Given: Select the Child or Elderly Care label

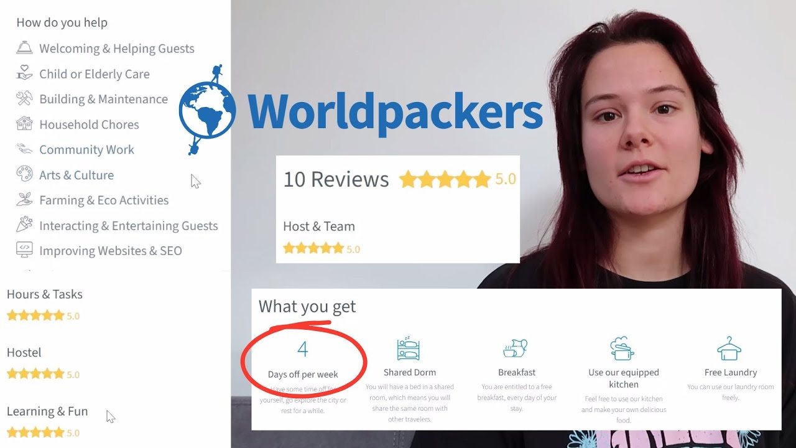Looking at the screenshot, I should click(95, 74).
